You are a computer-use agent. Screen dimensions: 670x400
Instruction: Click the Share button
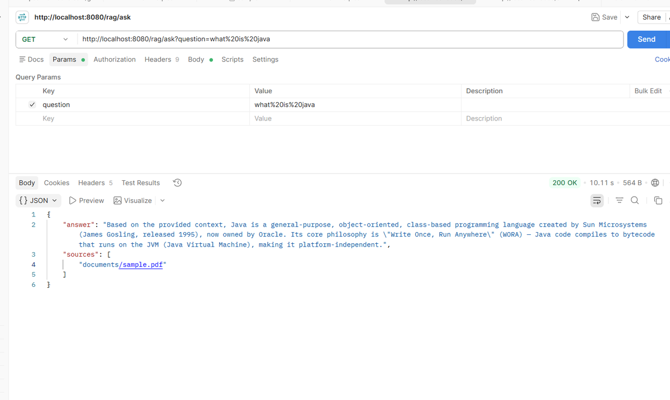pyautogui.click(x=651, y=17)
